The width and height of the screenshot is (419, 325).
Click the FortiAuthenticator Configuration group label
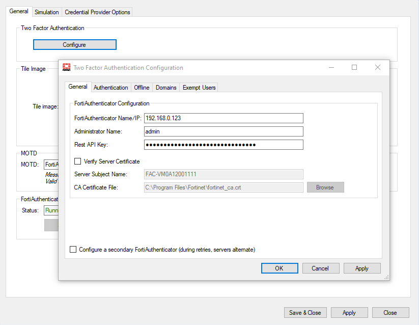tap(111, 103)
